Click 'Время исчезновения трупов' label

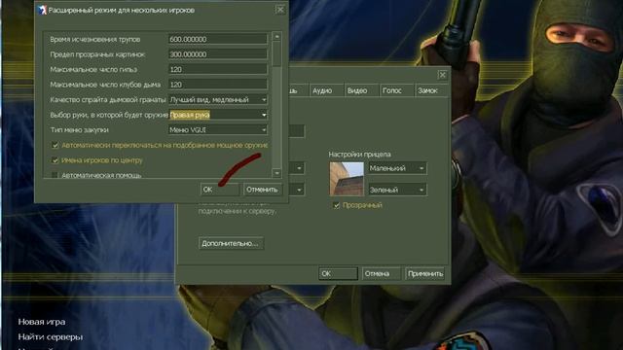95,39
